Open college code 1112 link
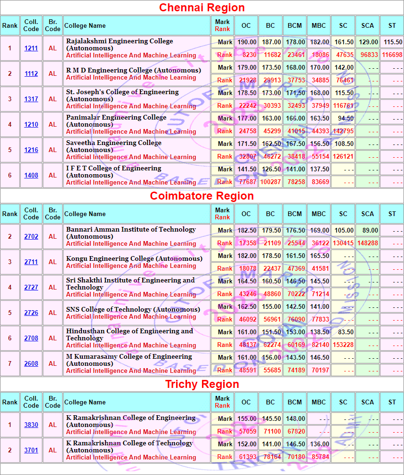 point(31,74)
